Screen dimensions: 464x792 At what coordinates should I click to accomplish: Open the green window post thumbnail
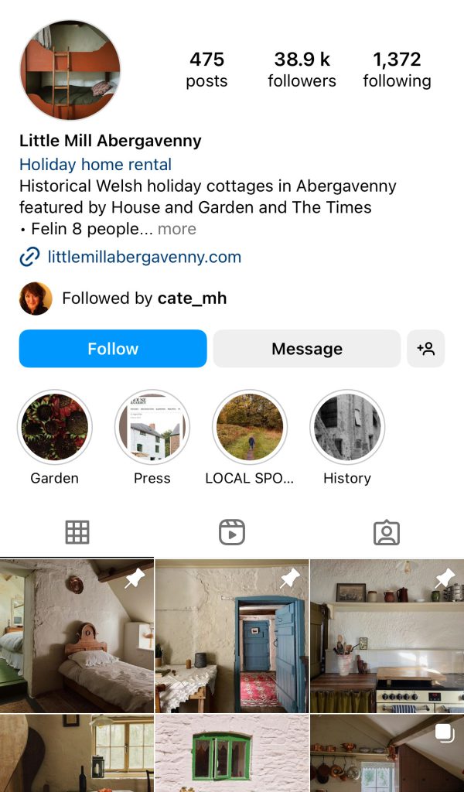[232, 753]
